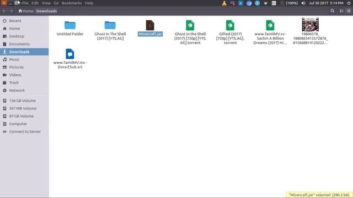Click the keyboard layout indicator
Viewport: 353px width, 198px height.
click(274, 3)
